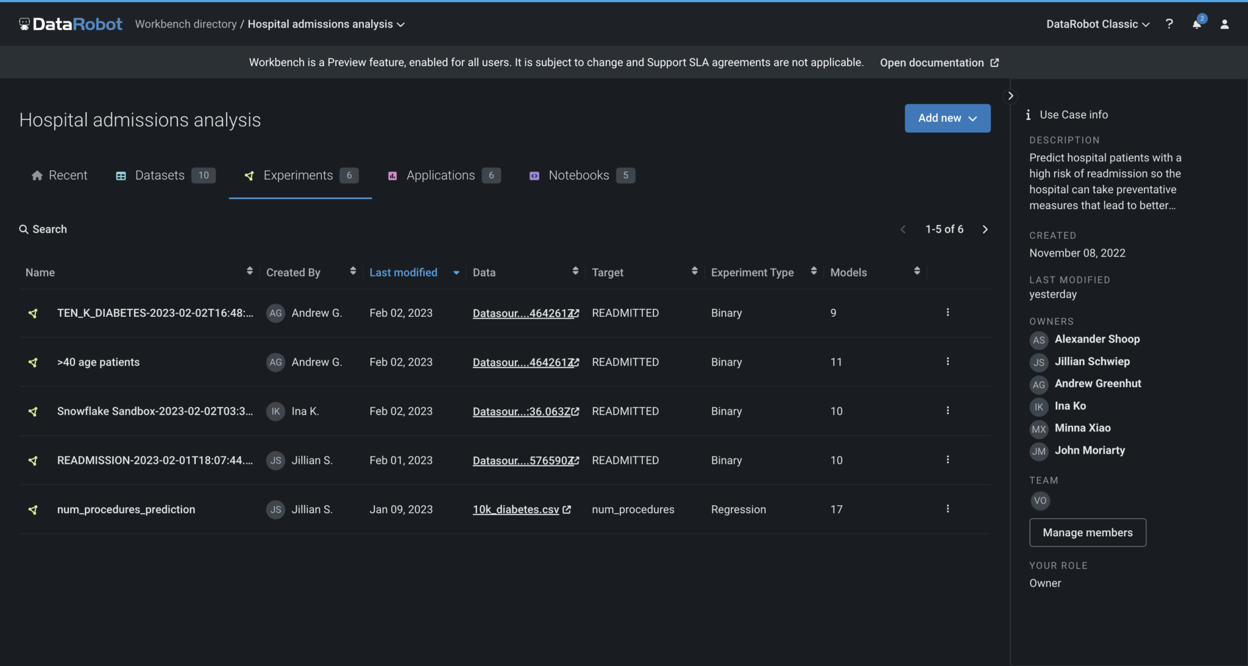Viewport: 1248px width, 666px height.
Task: Open the user profile icon
Action: click(1224, 24)
